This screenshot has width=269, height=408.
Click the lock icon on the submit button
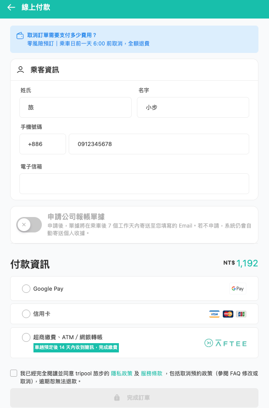coord(117,397)
